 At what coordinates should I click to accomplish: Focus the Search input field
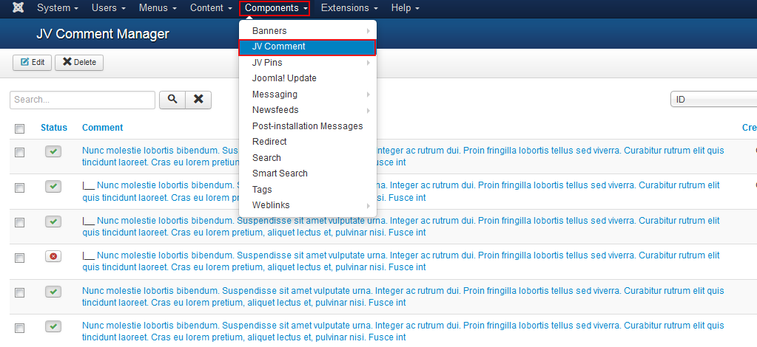[83, 100]
